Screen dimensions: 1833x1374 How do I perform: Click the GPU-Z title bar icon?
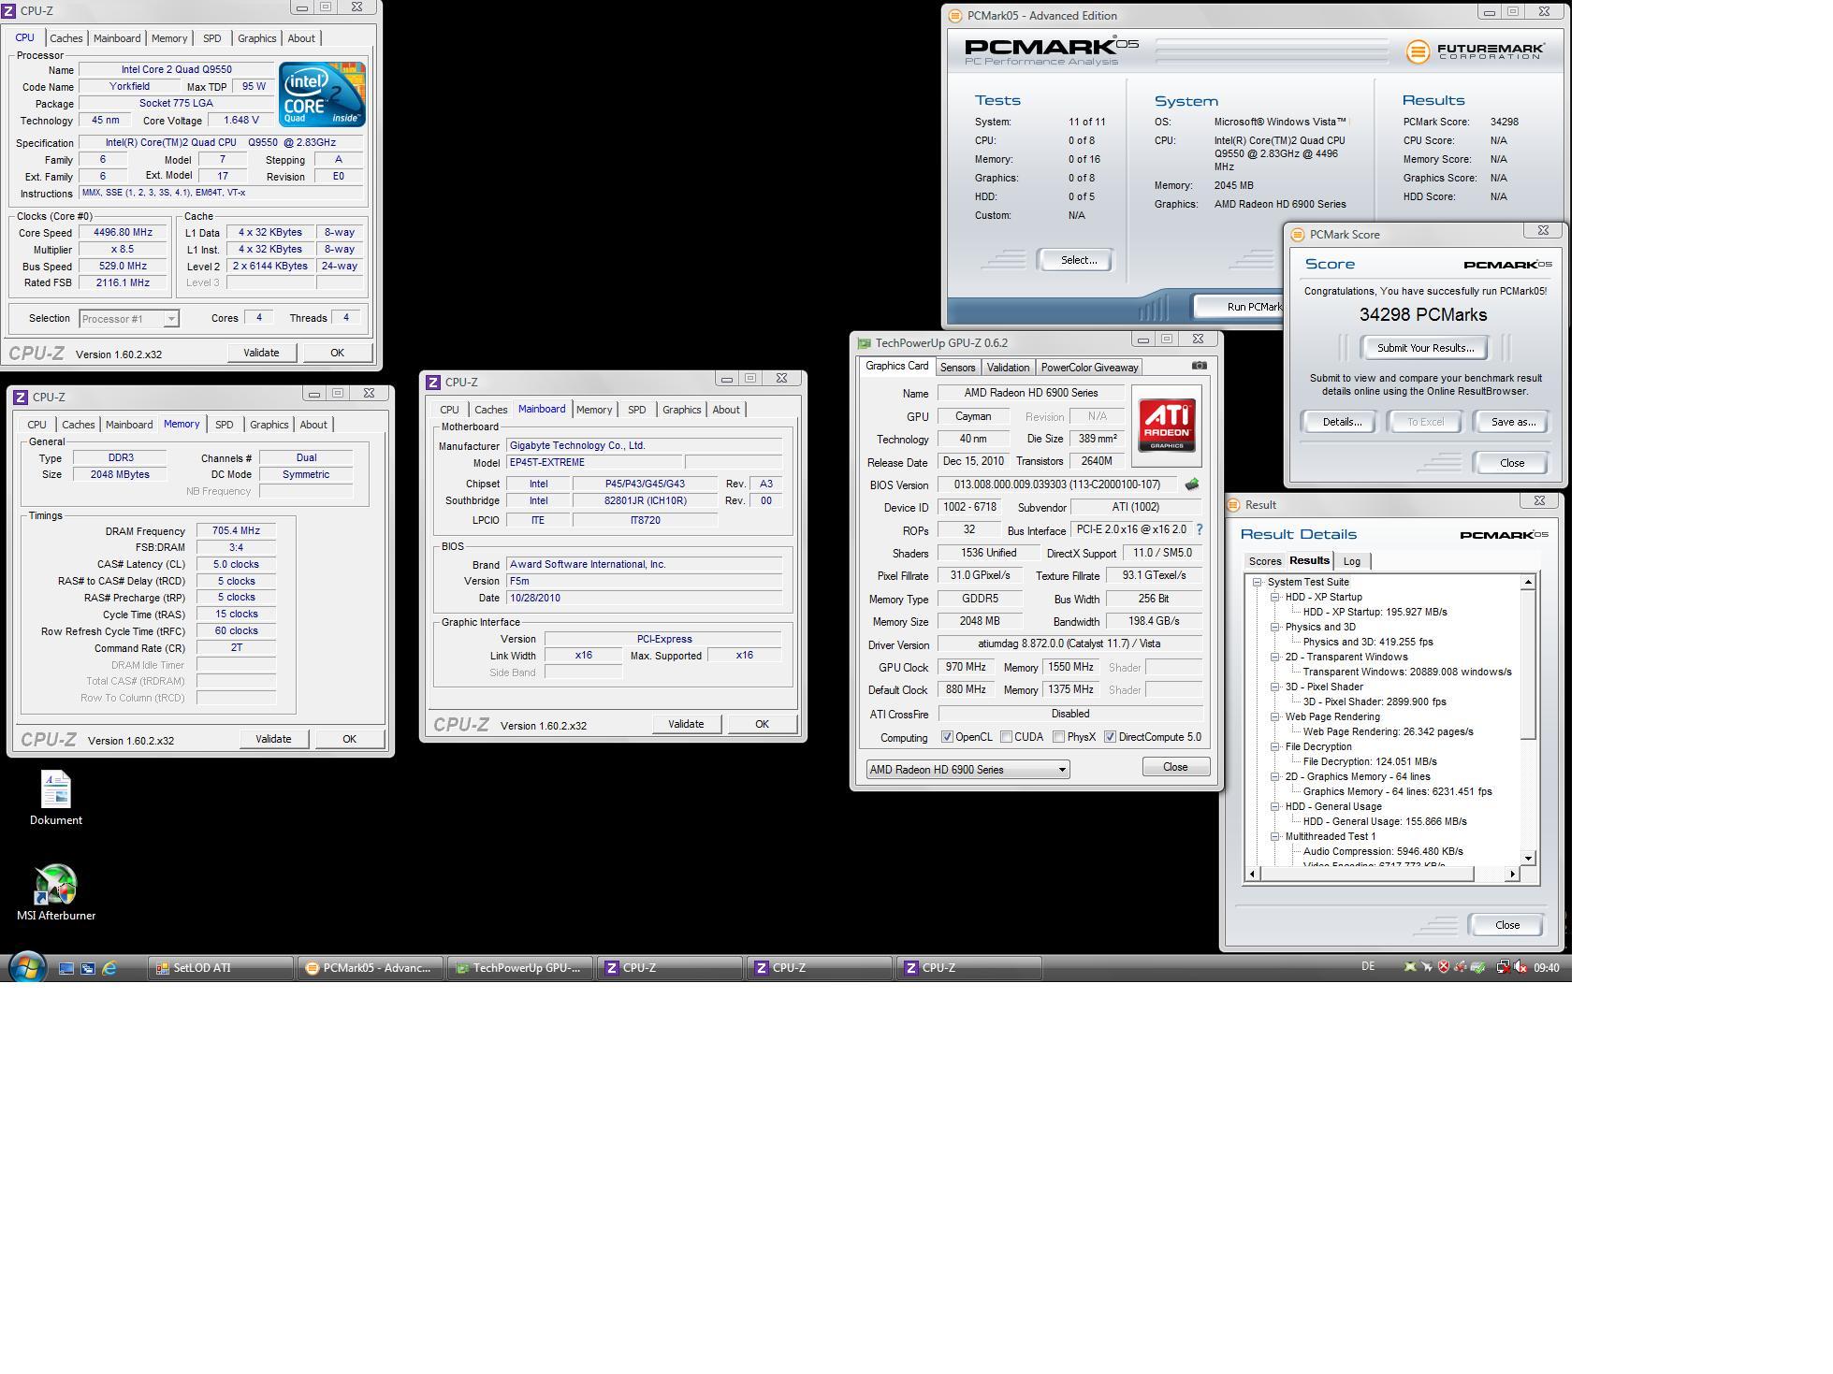(864, 343)
